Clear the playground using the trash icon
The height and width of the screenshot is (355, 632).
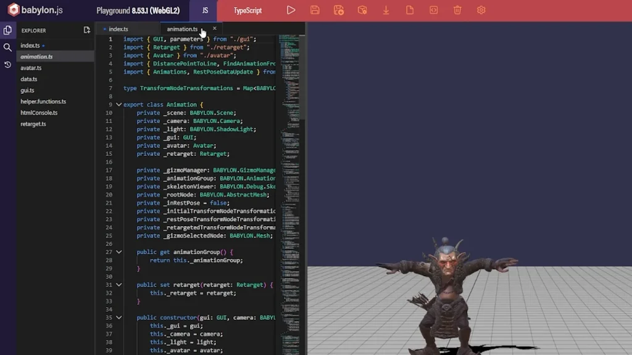(457, 10)
